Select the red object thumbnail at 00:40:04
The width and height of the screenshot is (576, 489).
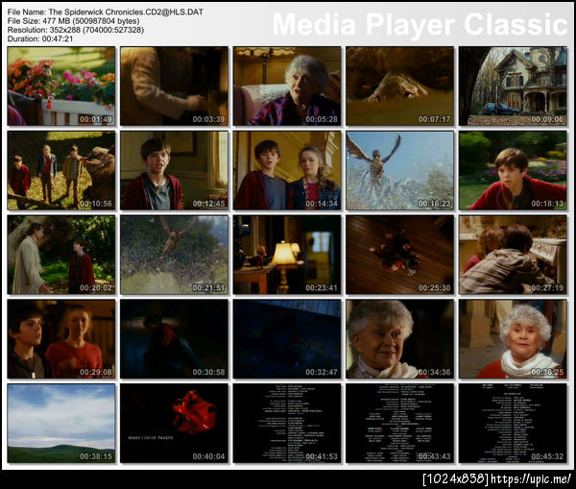(174, 423)
